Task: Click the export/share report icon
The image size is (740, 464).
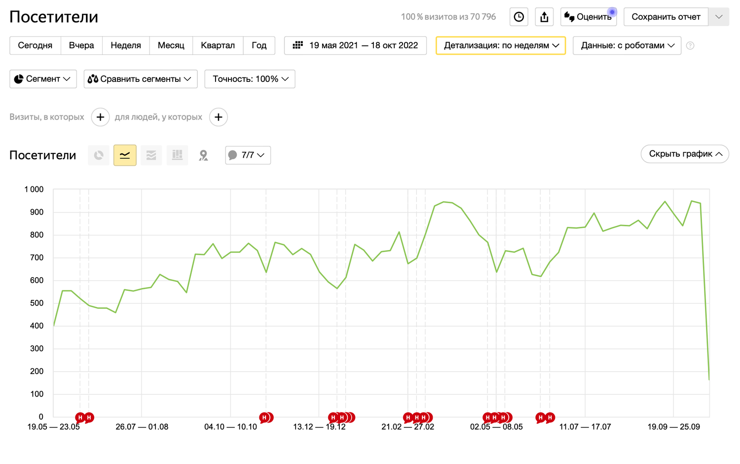Action: click(544, 17)
